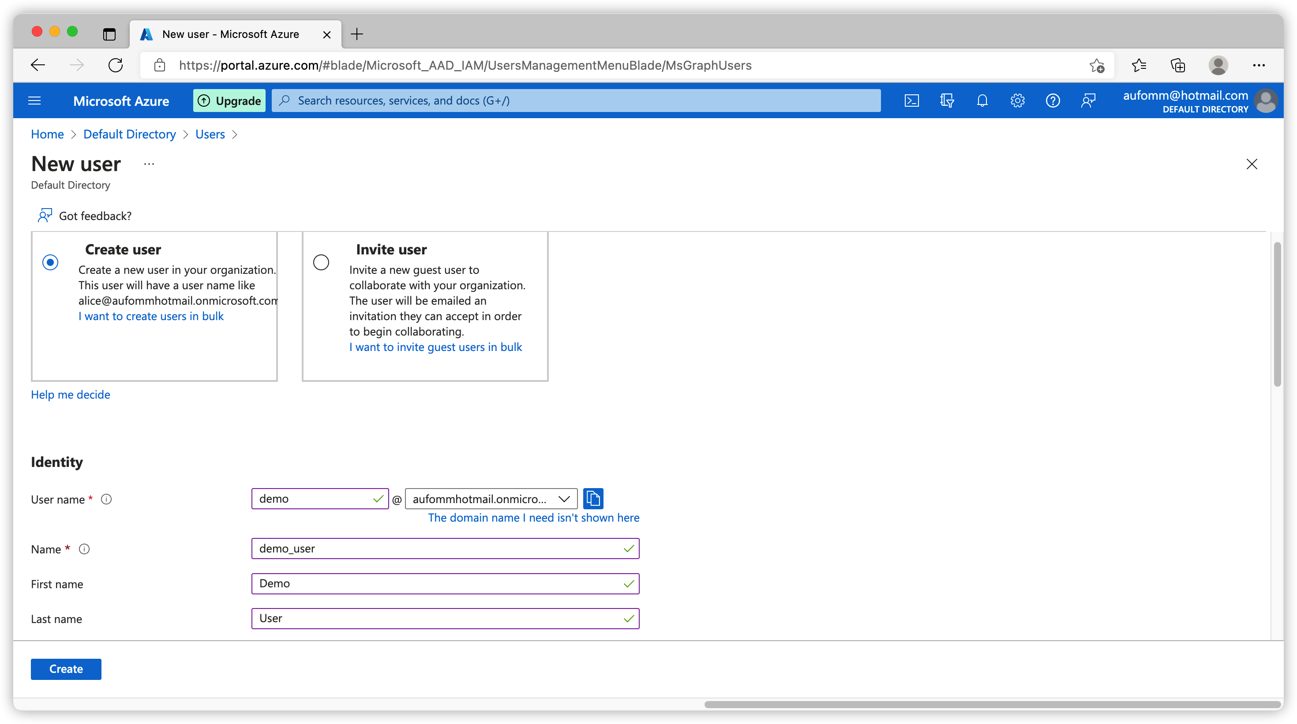Screen dimensions: 1297x724
Task: Open 'I want to create users in bulk' link
Action: (151, 316)
